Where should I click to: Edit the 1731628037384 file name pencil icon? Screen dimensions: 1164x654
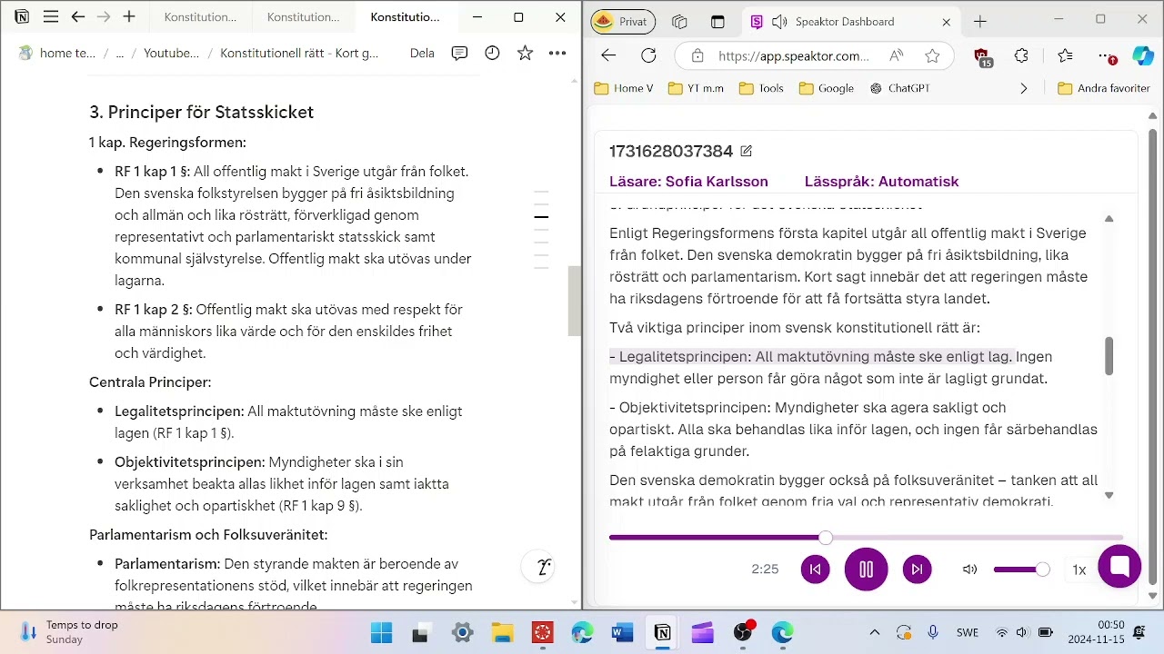747,151
